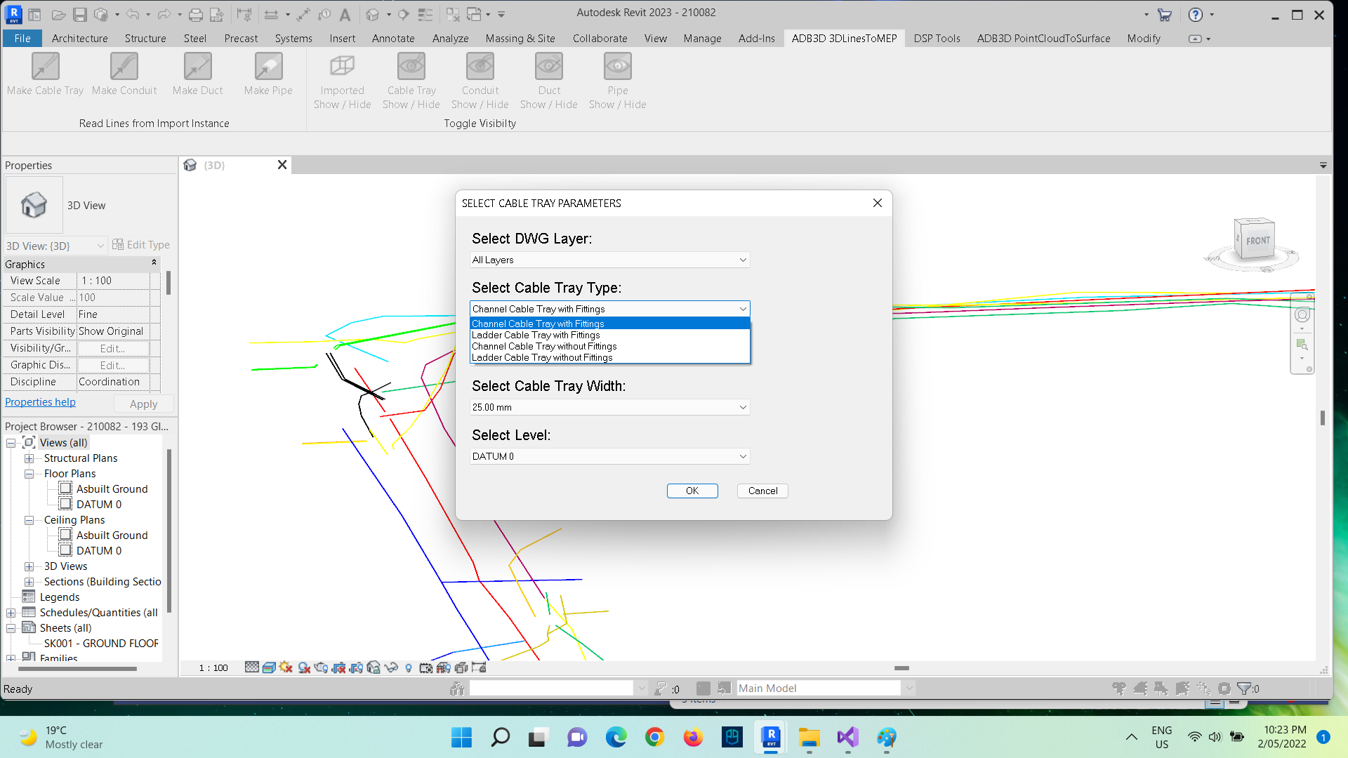Click the Project Browser horizontal scrollbar
This screenshot has height=758, width=1348.
(x=77, y=669)
